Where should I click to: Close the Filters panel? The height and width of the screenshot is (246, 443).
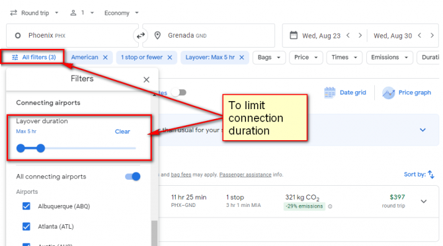[146, 79]
